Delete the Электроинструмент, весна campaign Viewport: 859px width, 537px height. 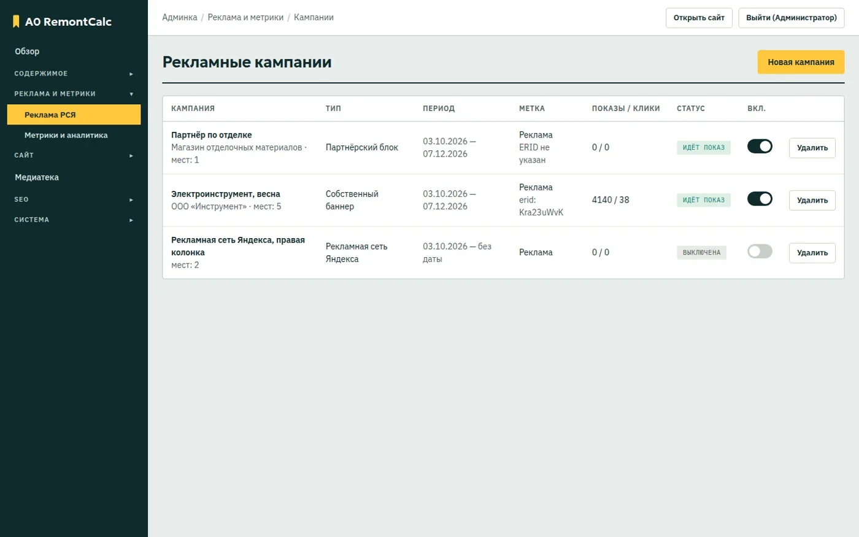pyautogui.click(x=812, y=200)
